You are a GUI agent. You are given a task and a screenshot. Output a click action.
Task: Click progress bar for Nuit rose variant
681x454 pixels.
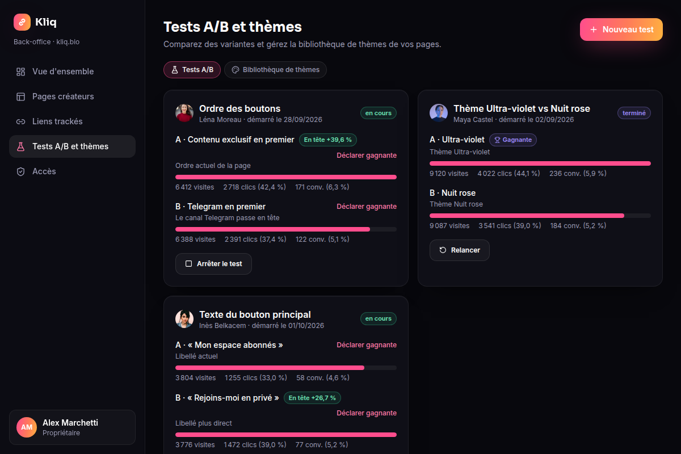[x=540, y=216]
